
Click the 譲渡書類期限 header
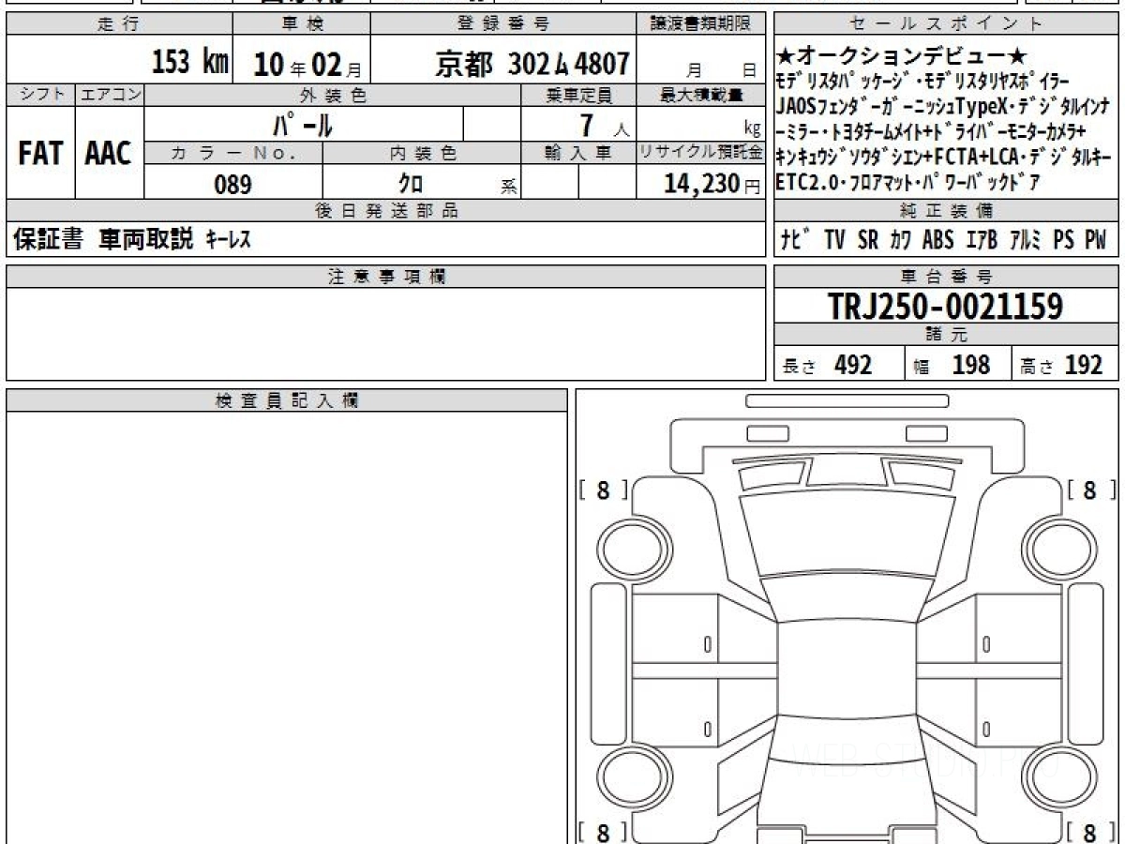pos(701,24)
